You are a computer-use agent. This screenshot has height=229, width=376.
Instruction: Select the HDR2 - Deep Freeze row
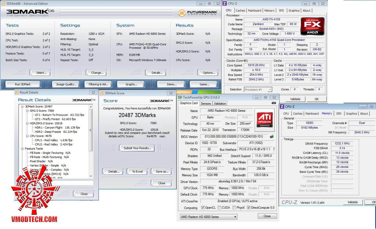pos(56,132)
